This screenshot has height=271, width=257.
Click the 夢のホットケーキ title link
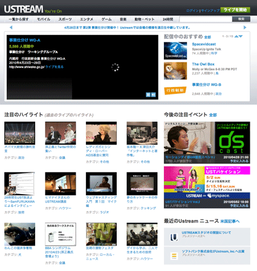pos(142,200)
